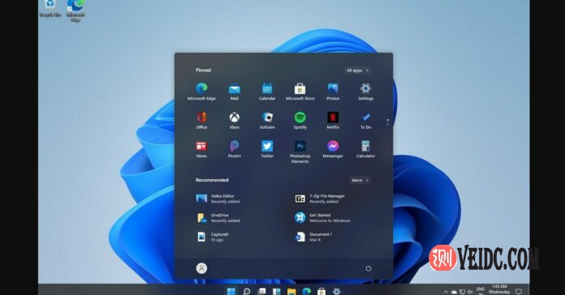Launch the Messenger app

[x=333, y=149]
